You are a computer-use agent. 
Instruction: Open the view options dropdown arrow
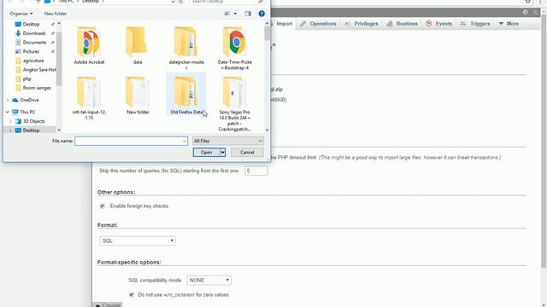[x=235, y=14]
